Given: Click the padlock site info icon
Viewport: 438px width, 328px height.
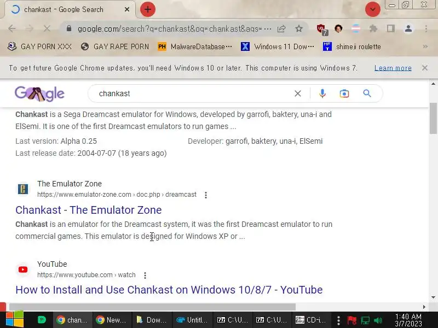Looking at the screenshot, I should click(x=69, y=28).
